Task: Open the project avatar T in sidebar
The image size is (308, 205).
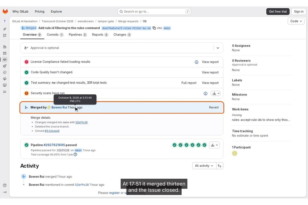Action: pyautogui.click(x=5, y=21)
